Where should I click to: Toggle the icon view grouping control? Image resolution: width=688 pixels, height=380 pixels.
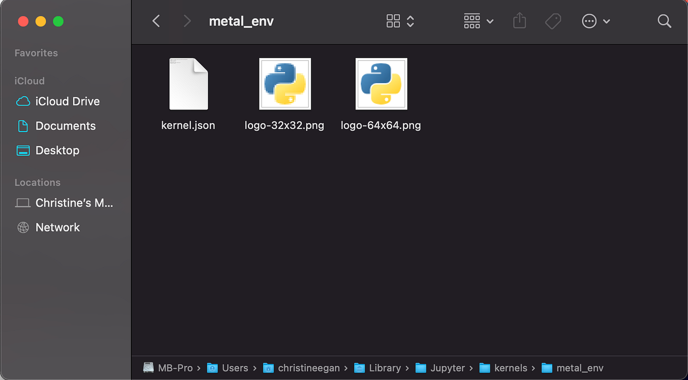tap(393, 21)
